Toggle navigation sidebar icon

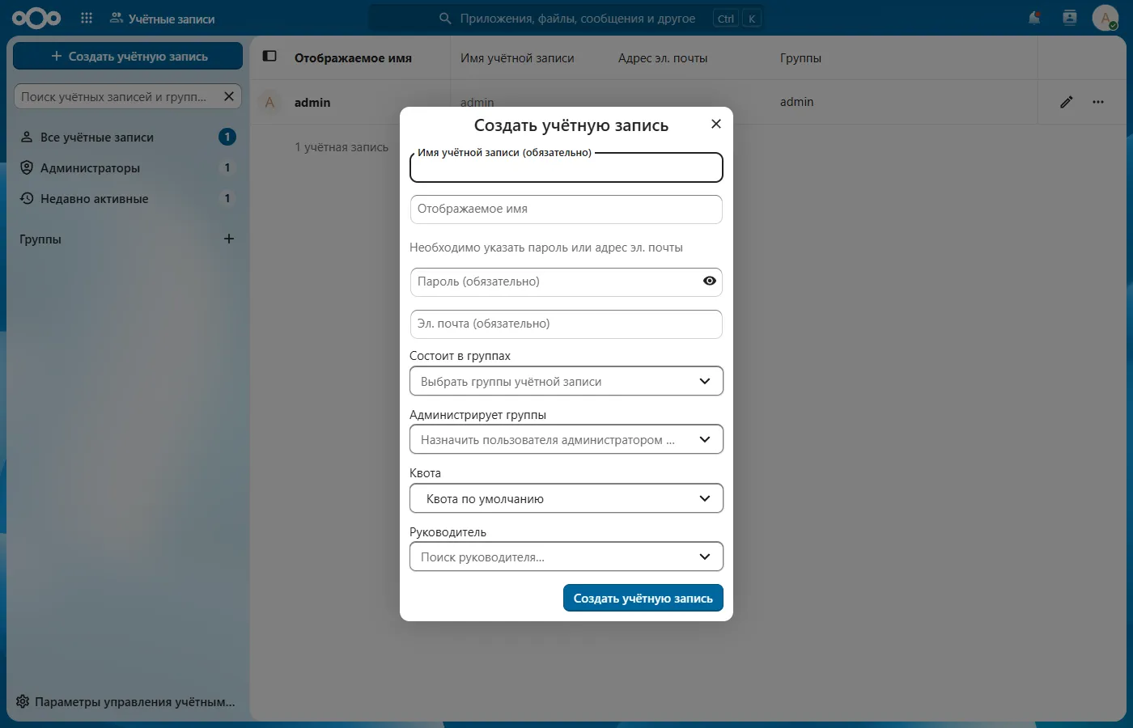coord(270,57)
